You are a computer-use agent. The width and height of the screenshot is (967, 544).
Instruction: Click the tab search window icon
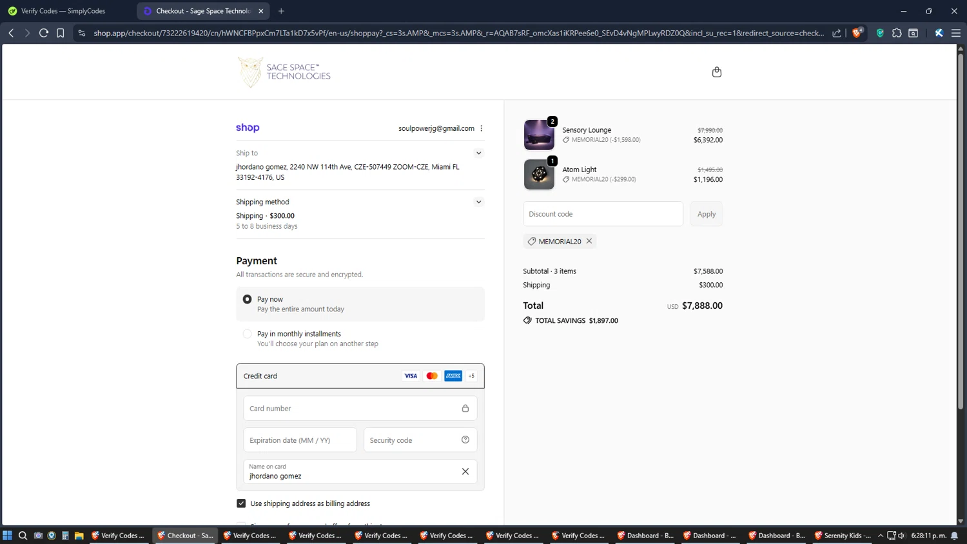point(913,33)
